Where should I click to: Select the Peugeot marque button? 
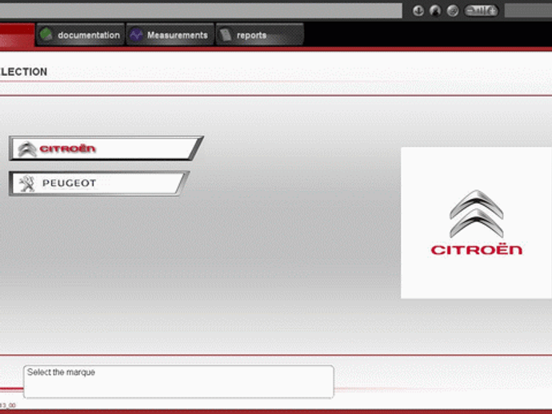coord(99,183)
